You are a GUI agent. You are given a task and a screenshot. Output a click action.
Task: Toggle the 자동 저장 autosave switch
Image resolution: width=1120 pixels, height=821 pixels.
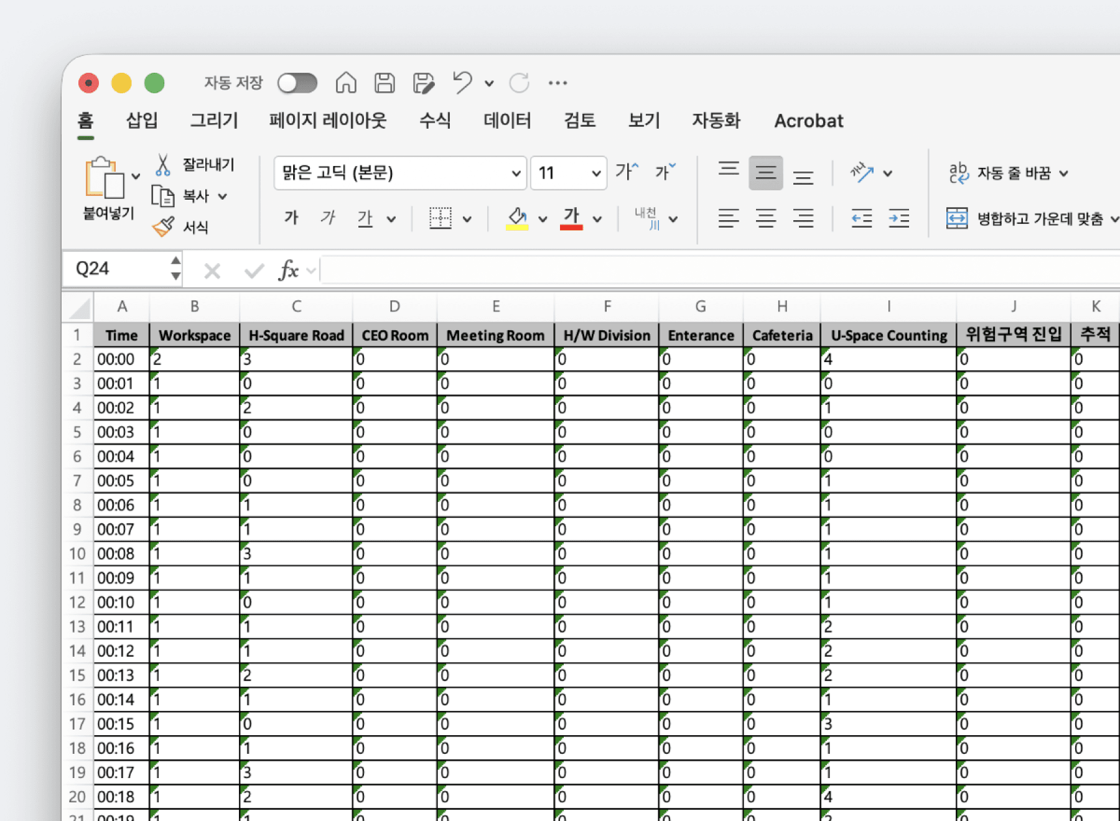[297, 83]
